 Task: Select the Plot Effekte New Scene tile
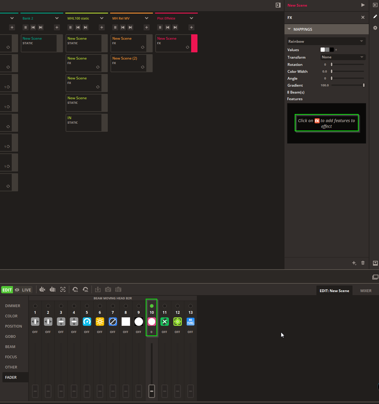coord(176,43)
